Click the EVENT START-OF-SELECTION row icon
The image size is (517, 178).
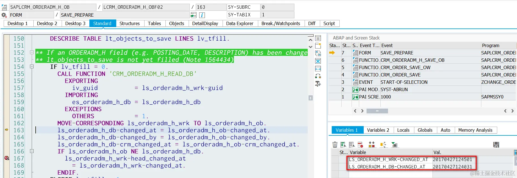356,82
